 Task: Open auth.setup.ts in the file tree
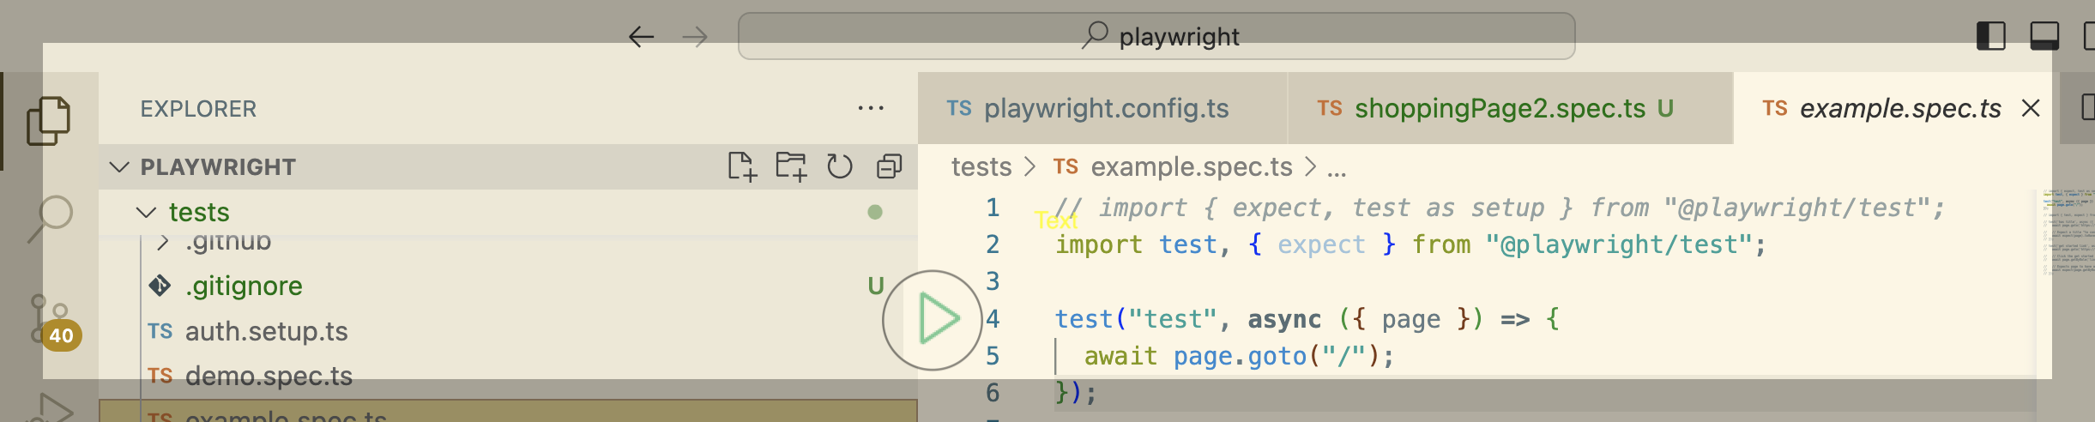tap(266, 332)
